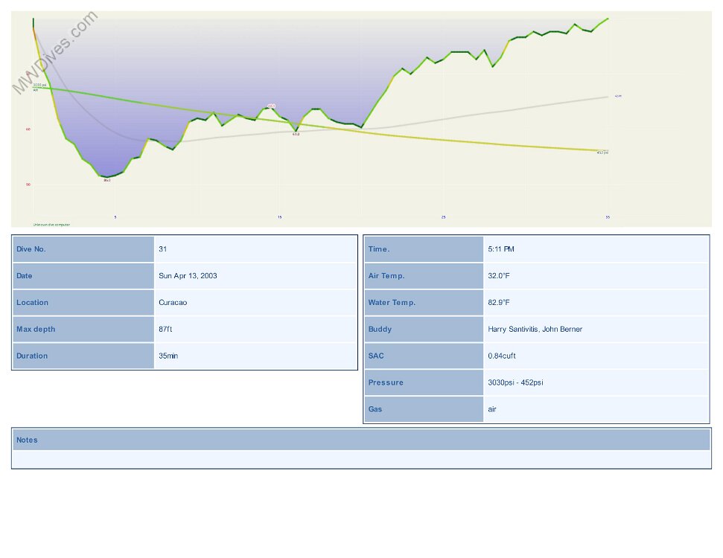The height and width of the screenshot is (558, 723).
Task: Click the Notes section header
Action: tap(27, 440)
